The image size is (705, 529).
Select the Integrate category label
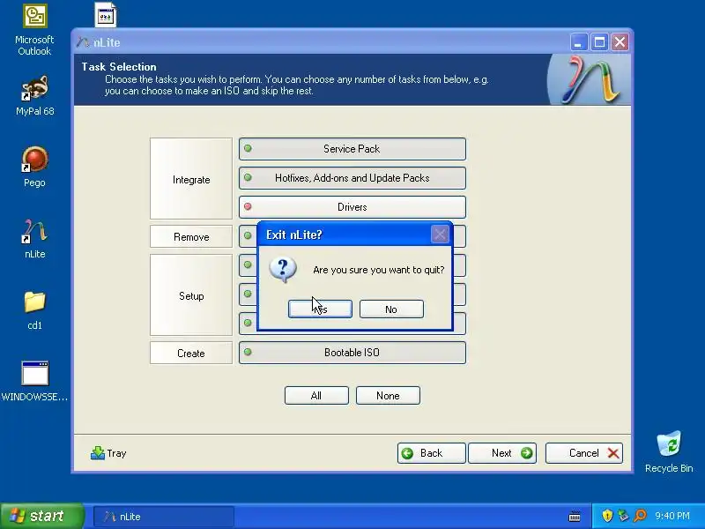pos(191,179)
